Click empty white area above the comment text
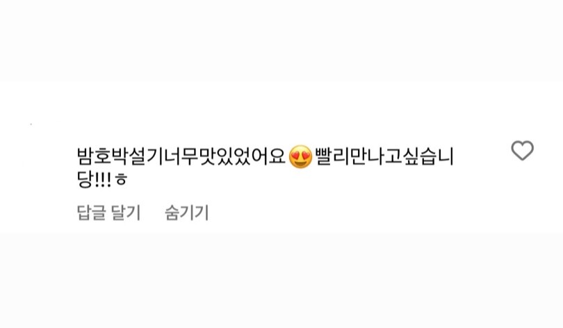 click(281, 111)
